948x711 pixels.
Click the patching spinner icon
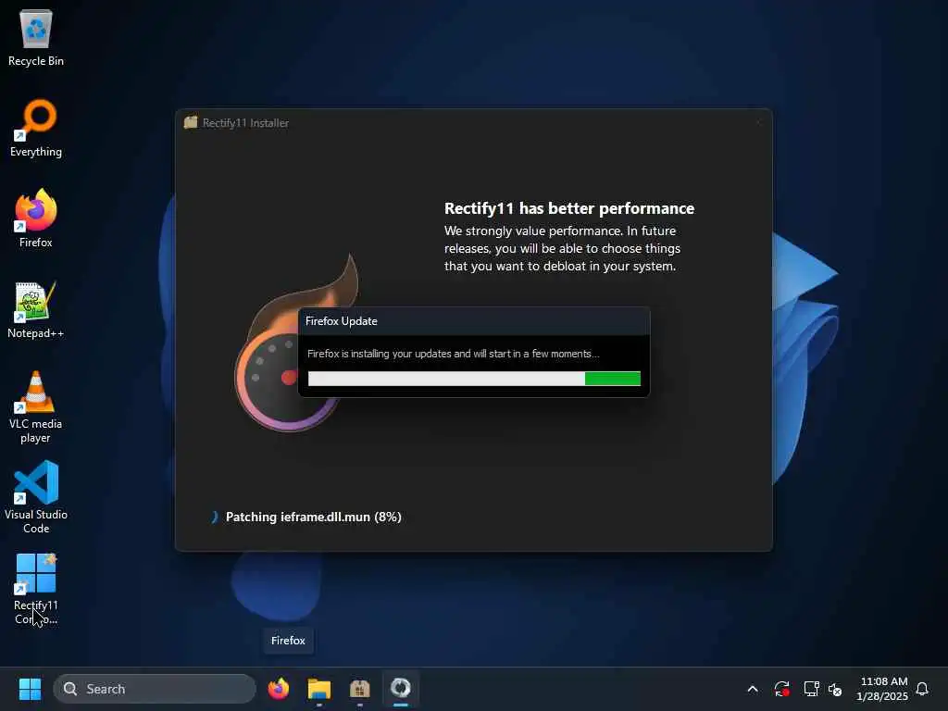click(x=214, y=517)
